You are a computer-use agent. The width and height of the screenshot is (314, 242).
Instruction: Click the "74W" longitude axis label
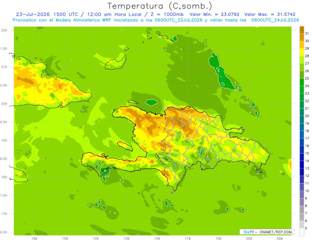click(x=96, y=239)
